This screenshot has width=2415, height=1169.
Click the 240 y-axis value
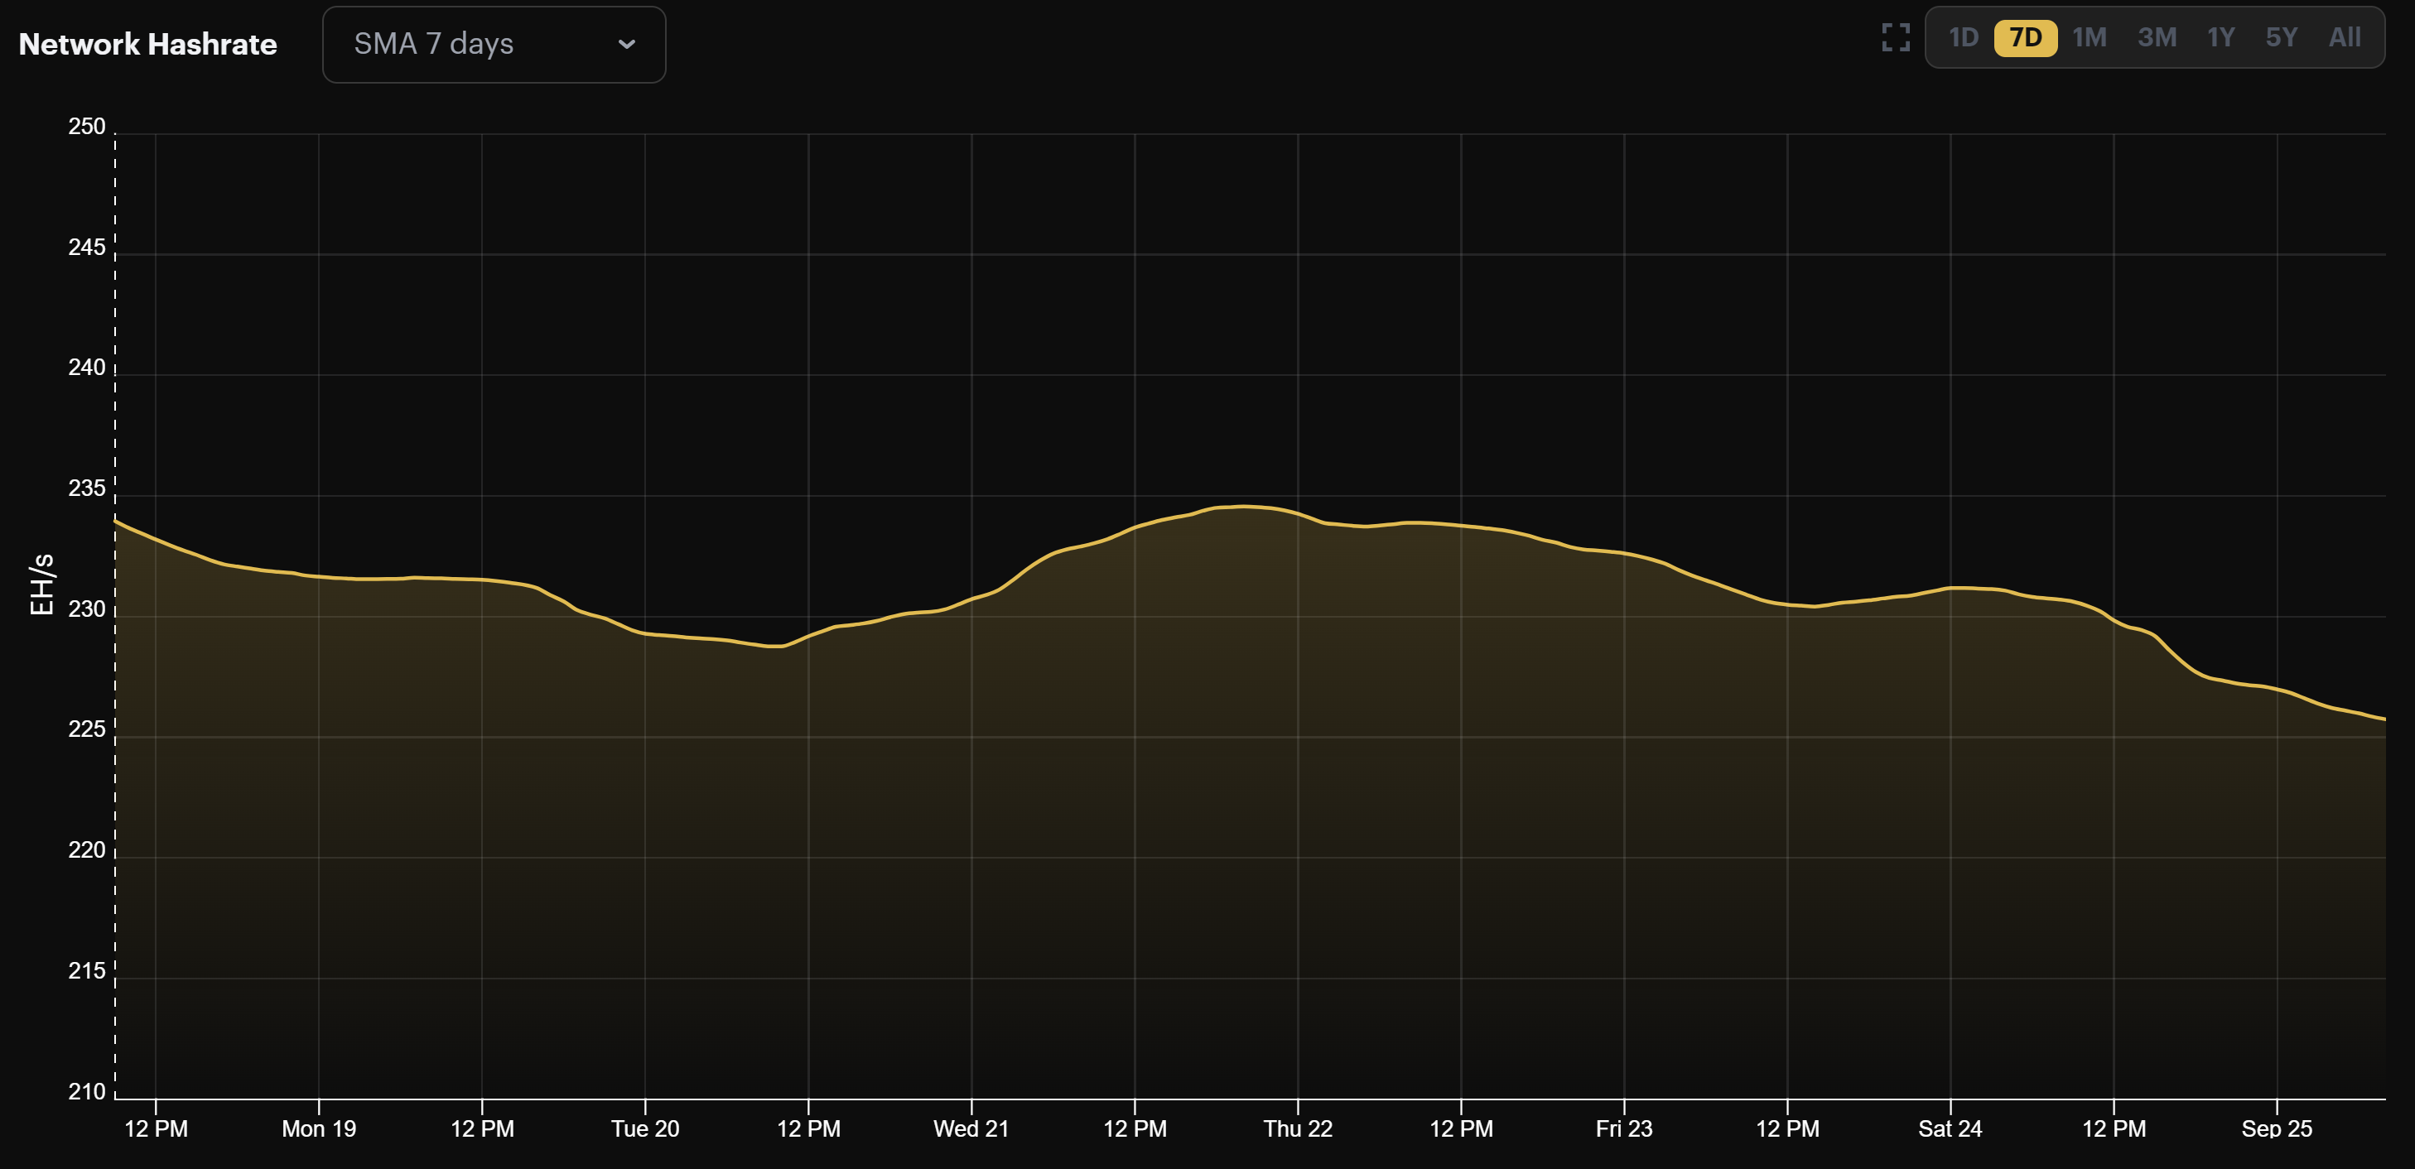(86, 368)
